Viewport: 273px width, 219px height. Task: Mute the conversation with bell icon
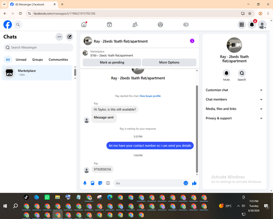pyautogui.click(x=227, y=73)
